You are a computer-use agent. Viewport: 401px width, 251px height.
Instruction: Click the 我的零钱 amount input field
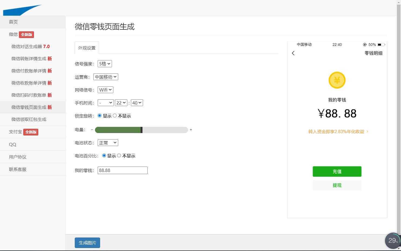pyautogui.click(x=122, y=170)
